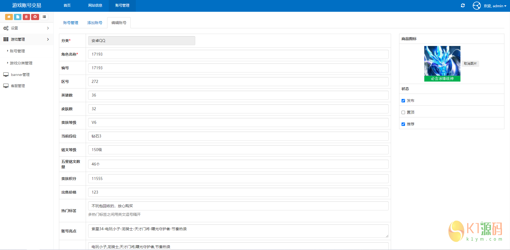
Task: Expand the 设置 sidebar chevron
Action: click(x=48, y=28)
